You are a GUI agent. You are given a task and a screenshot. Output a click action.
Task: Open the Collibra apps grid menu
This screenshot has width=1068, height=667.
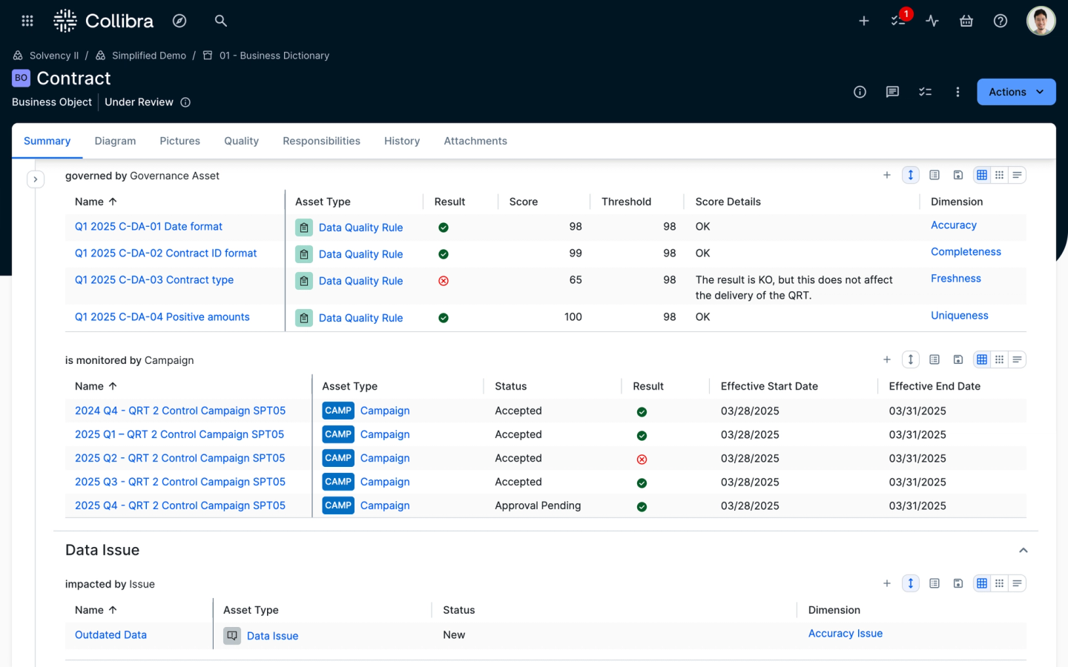[27, 21]
